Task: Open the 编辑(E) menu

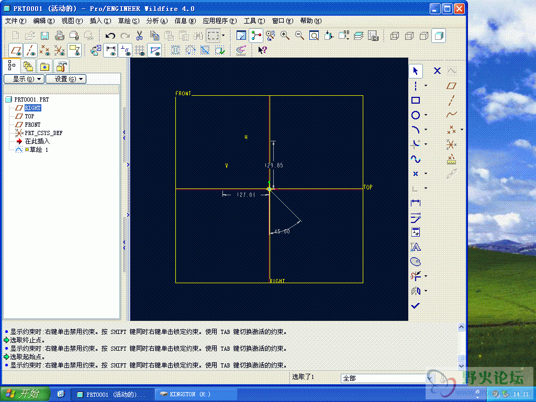Action: [x=44, y=21]
